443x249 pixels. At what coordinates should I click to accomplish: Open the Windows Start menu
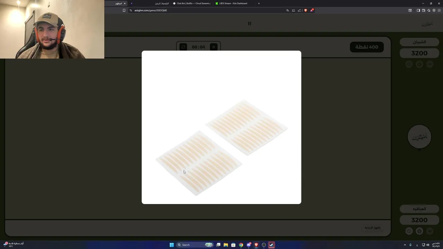pos(172,245)
